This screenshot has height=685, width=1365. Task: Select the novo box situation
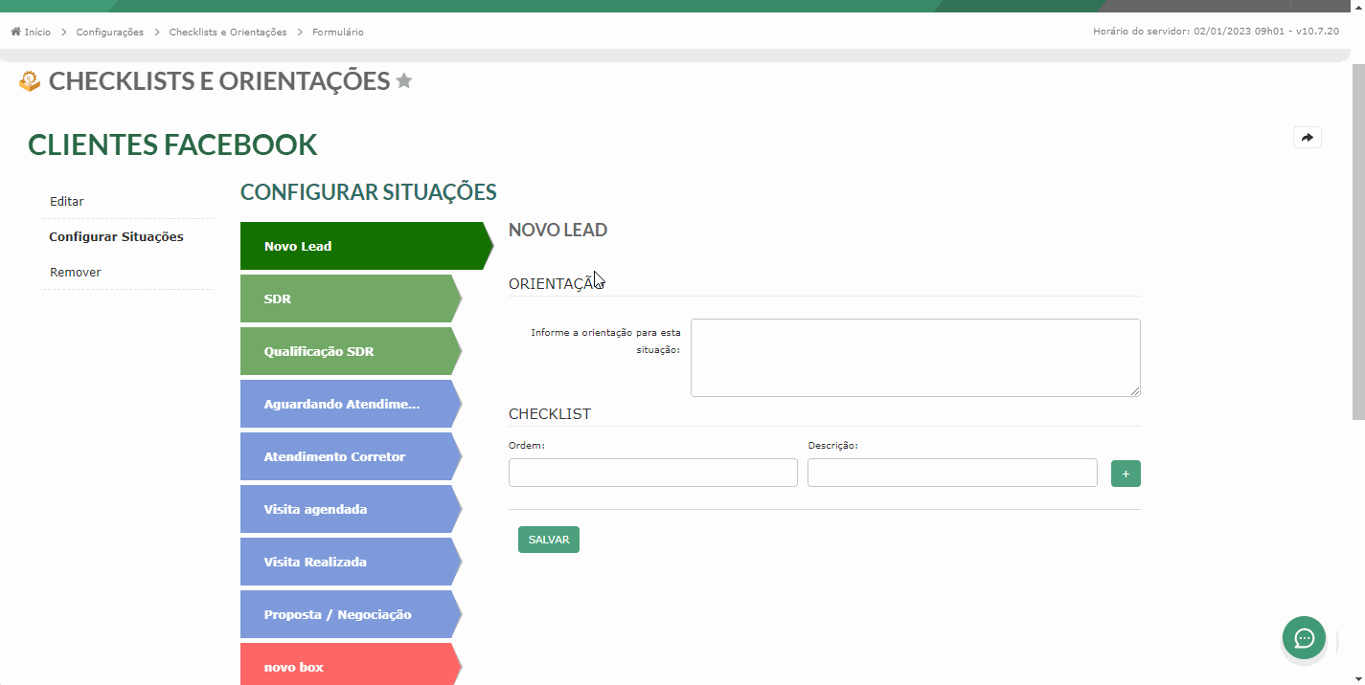coord(351,664)
